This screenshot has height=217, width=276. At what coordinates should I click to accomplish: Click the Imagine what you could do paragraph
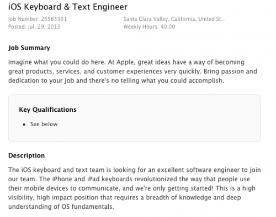[132, 72]
